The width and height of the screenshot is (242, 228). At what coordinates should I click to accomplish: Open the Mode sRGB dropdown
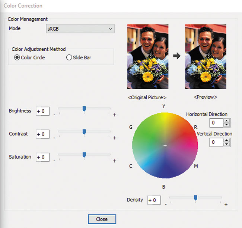click(x=80, y=29)
